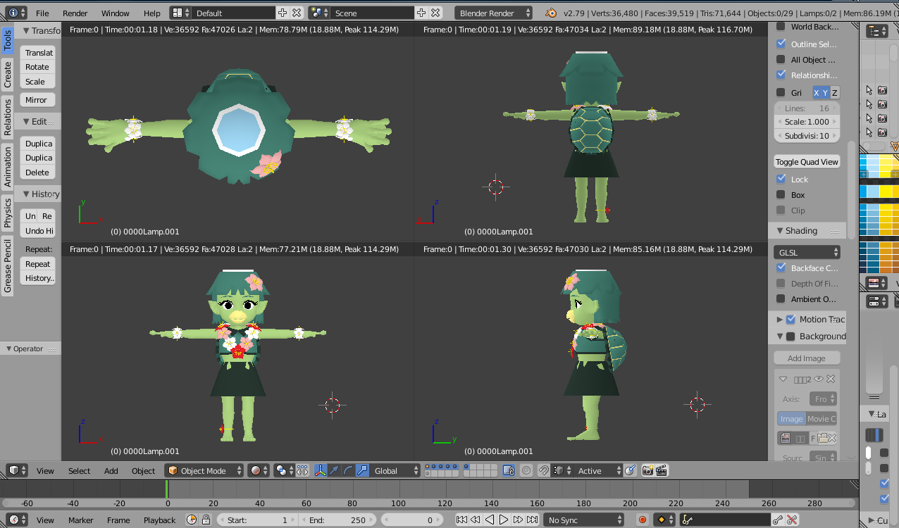899x528 pixels.
Task: Switch to the Create tab
Action: click(7, 74)
